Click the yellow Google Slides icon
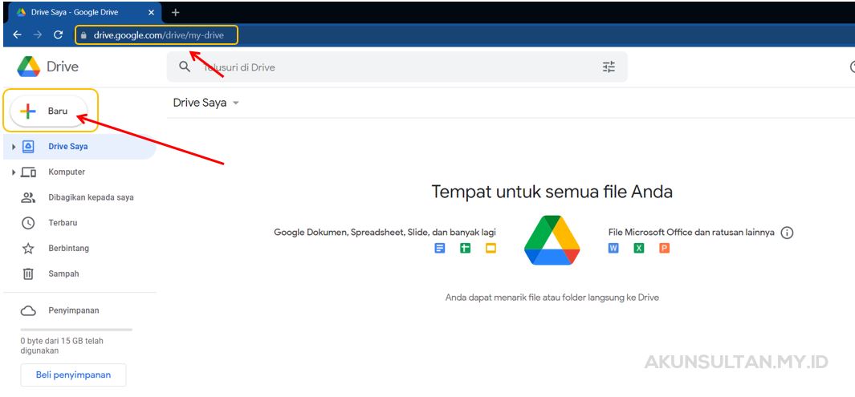 [x=491, y=249]
